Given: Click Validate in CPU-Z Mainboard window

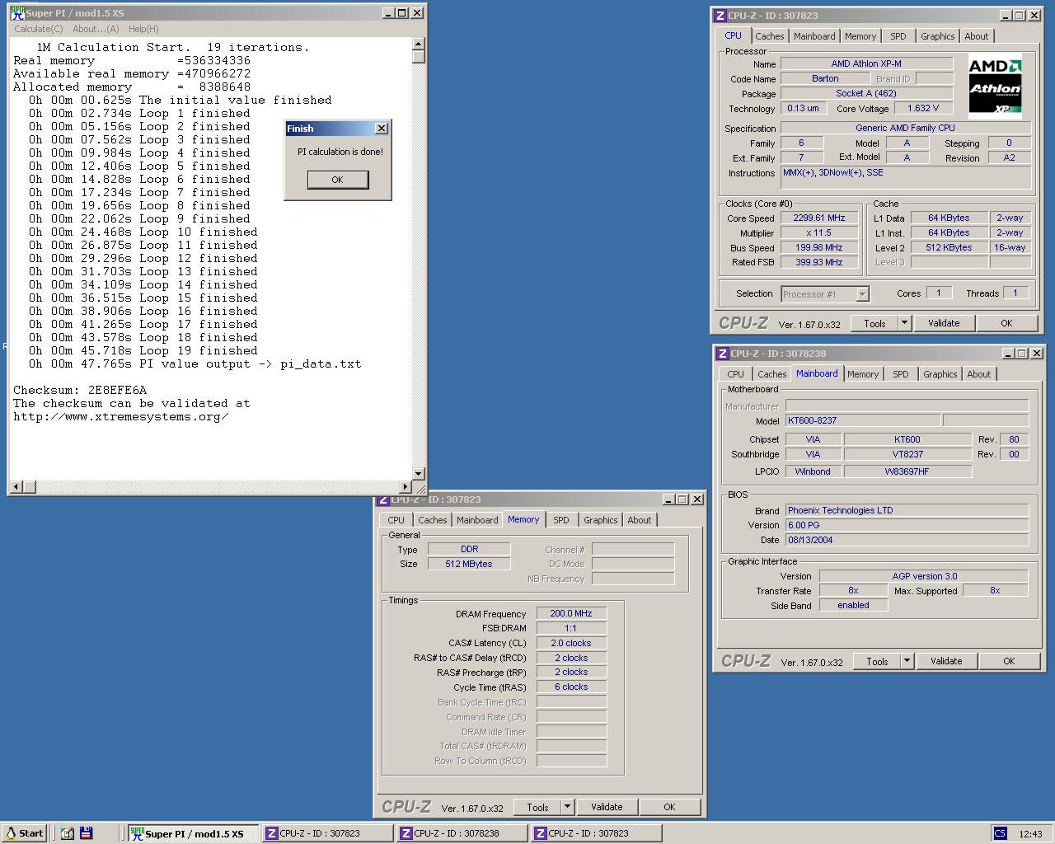Looking at the screenshot, I should 946,661.
